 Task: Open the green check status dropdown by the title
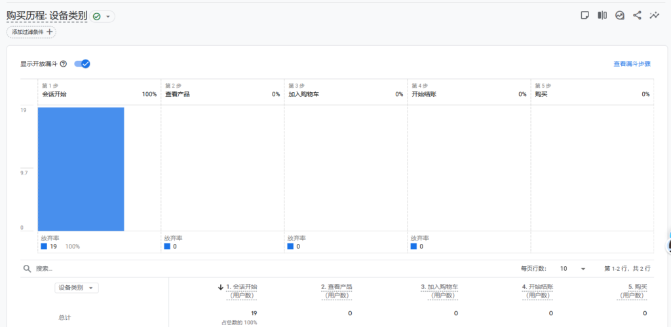[x=102, y=16]
